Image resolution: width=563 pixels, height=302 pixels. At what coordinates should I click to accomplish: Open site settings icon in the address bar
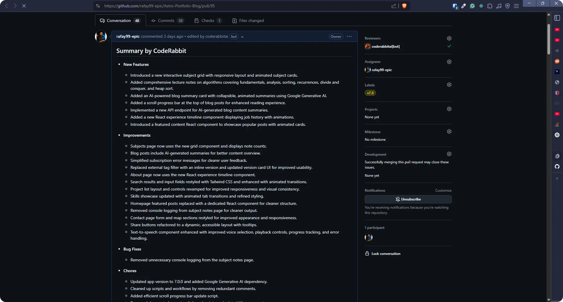98,6
